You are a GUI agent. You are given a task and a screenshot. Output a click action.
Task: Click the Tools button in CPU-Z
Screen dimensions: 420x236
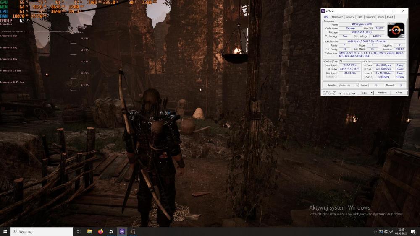tap(364, 93)
